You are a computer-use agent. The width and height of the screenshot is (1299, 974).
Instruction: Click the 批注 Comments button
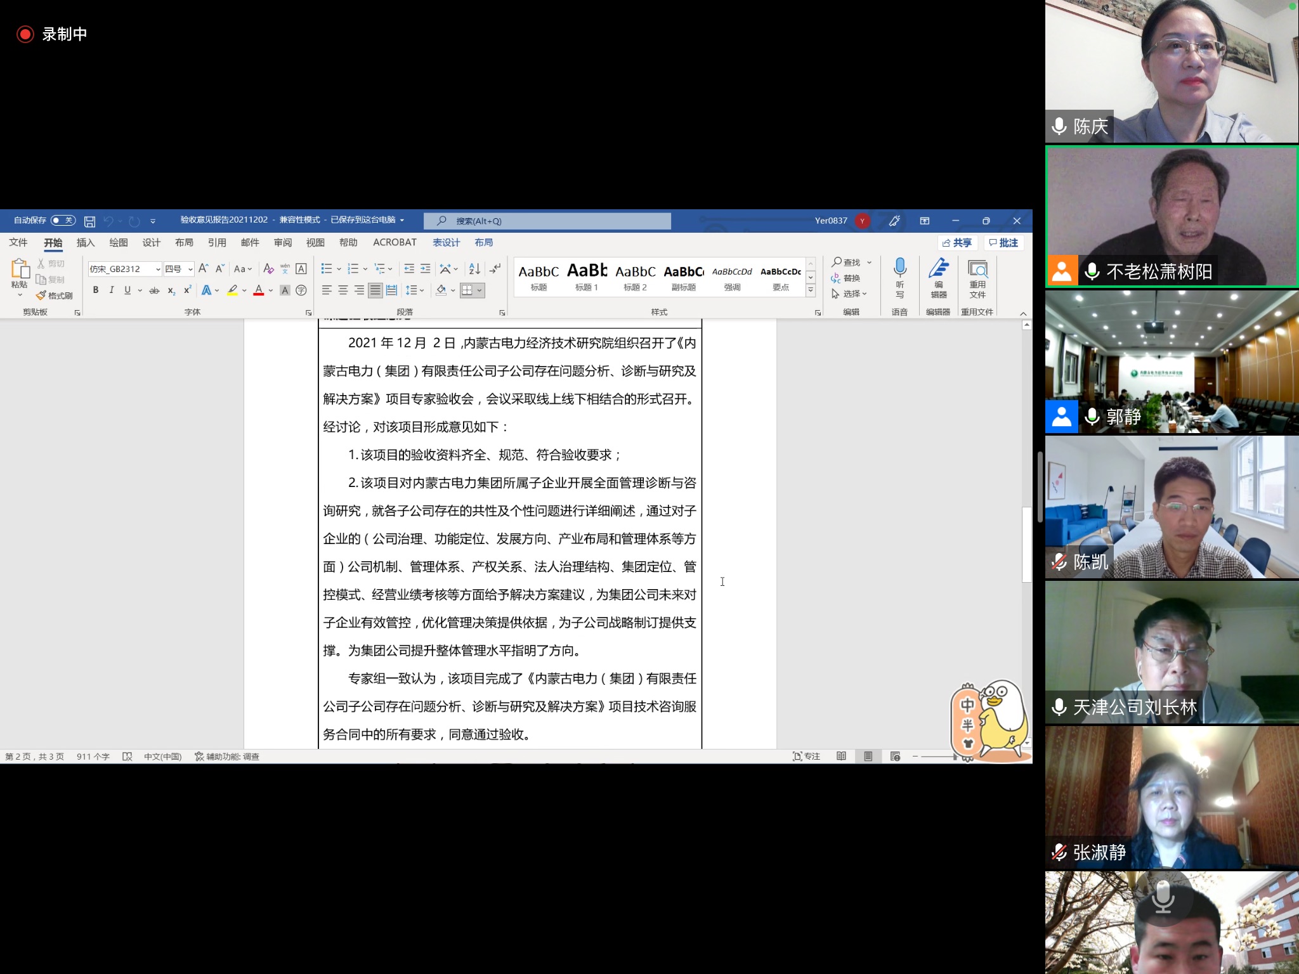[1003, 243]
